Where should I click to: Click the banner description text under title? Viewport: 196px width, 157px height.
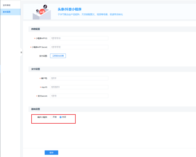(x=90, y=14)
